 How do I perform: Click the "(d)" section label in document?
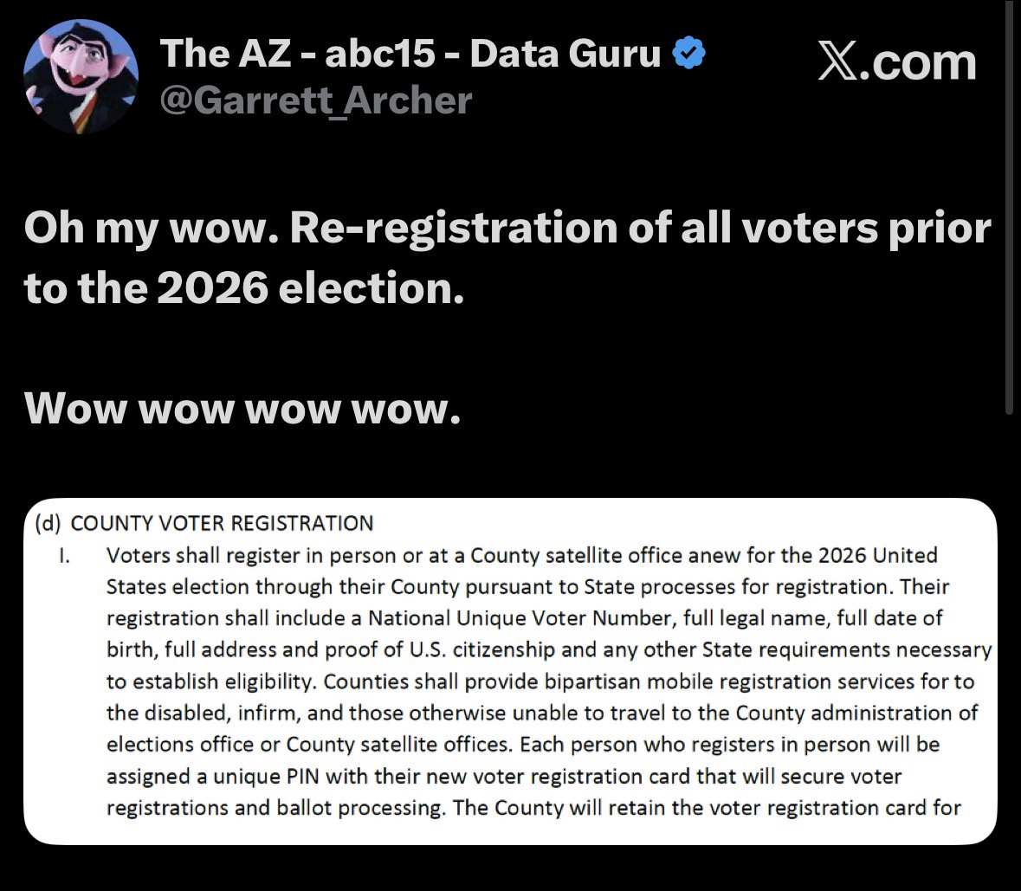pos(48,523)
